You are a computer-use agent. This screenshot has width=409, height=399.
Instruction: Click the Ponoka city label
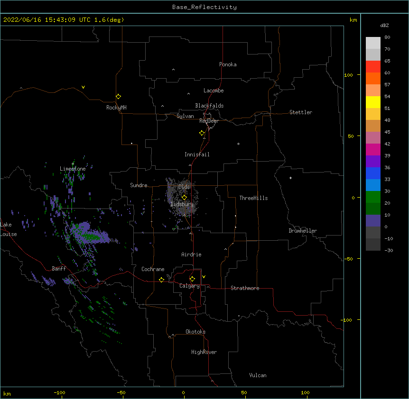228,64
